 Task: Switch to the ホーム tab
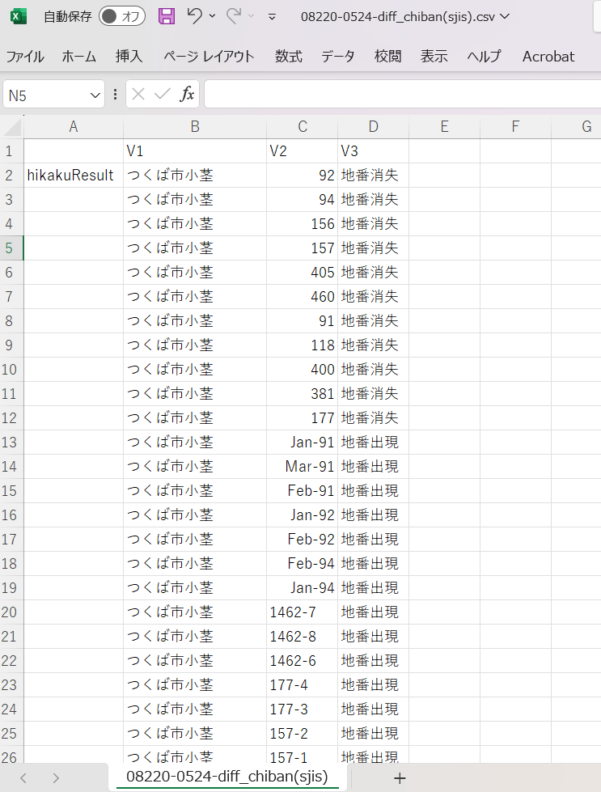click(78, 56)
